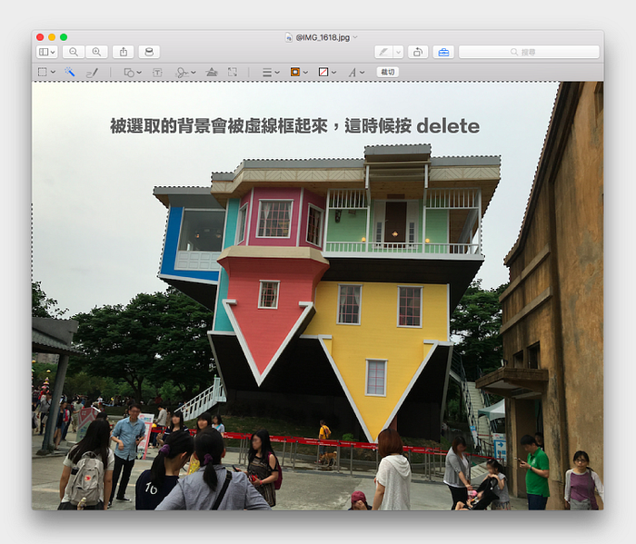This screenshot has height=544, width=636.
Task: Open the Shape Style line thickness menu
Action: (267, 73)
